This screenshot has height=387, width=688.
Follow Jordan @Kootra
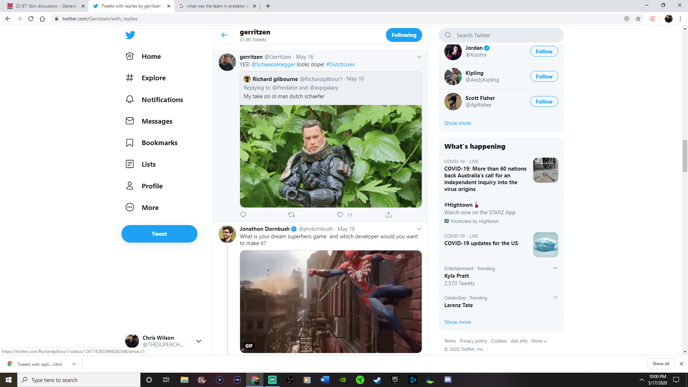pos(544,52)
